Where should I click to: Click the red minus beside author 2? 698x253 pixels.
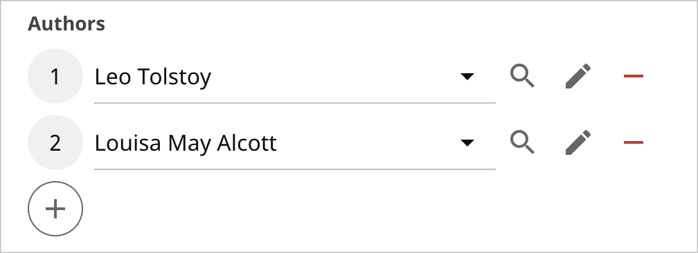634,142
